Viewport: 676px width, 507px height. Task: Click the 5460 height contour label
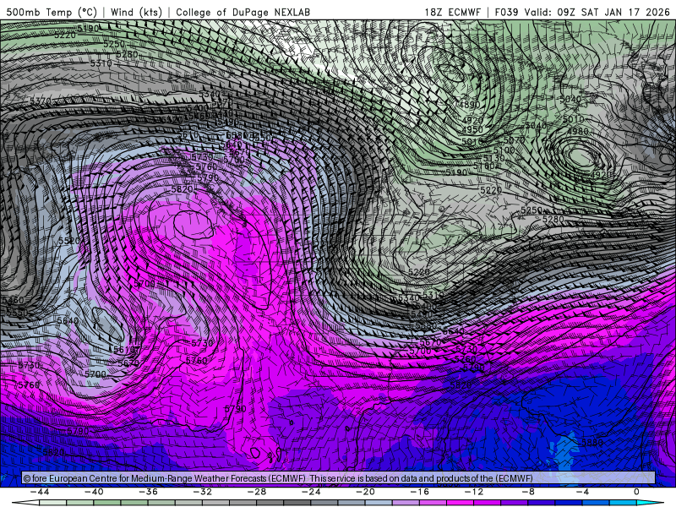pos(13,301)
